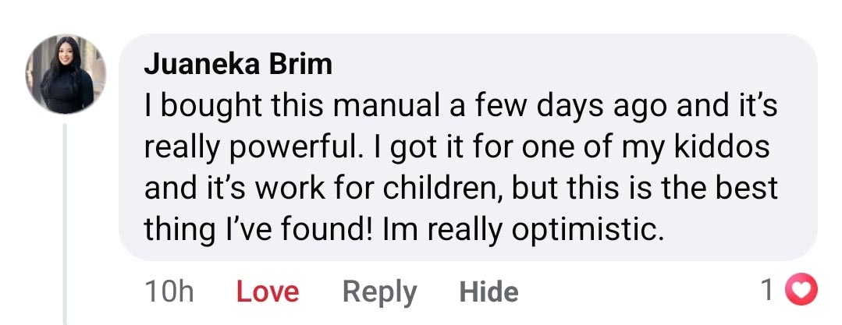Click the Juaneka Brim name link
The width and height of the screenshot is (842, 325).
[x=238, y=65]
